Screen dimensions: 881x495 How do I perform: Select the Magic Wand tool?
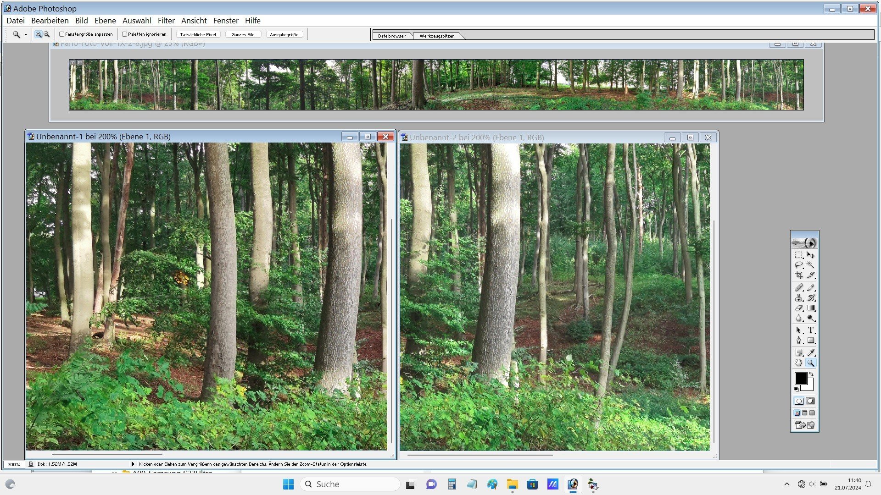811,265
